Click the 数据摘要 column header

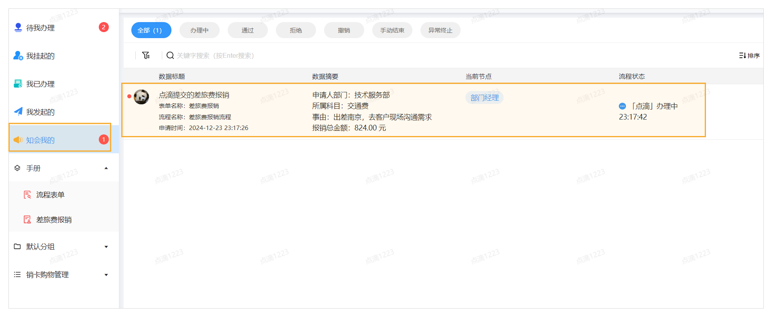click(325, 76)
